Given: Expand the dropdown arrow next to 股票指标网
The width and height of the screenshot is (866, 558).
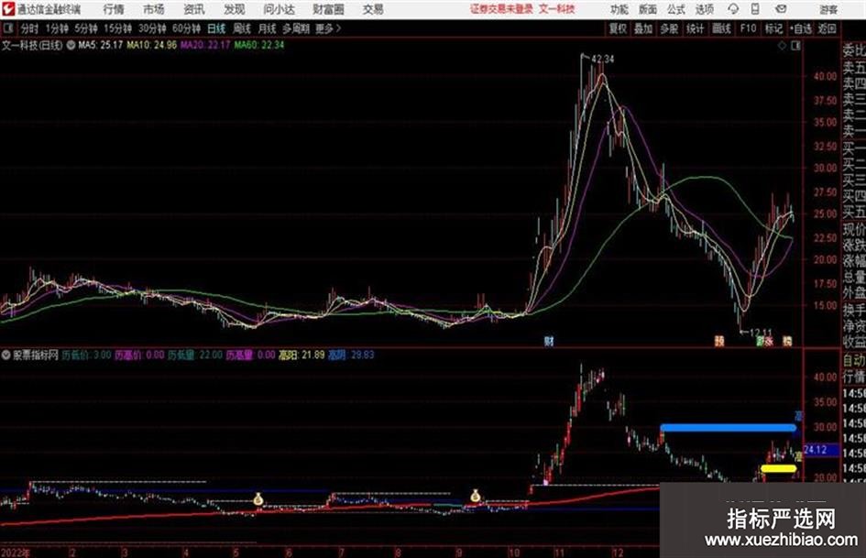Looking at the screenshot, I should pyautogui.click(x=6, y=356).
